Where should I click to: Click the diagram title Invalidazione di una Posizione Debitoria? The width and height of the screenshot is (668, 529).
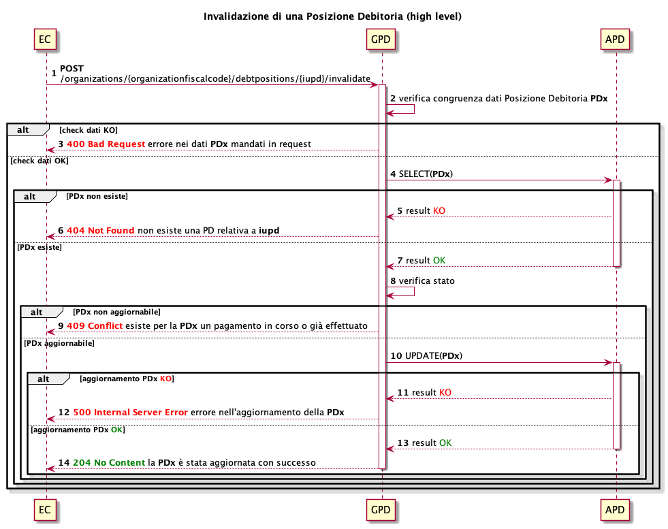[x=333, y=16]
